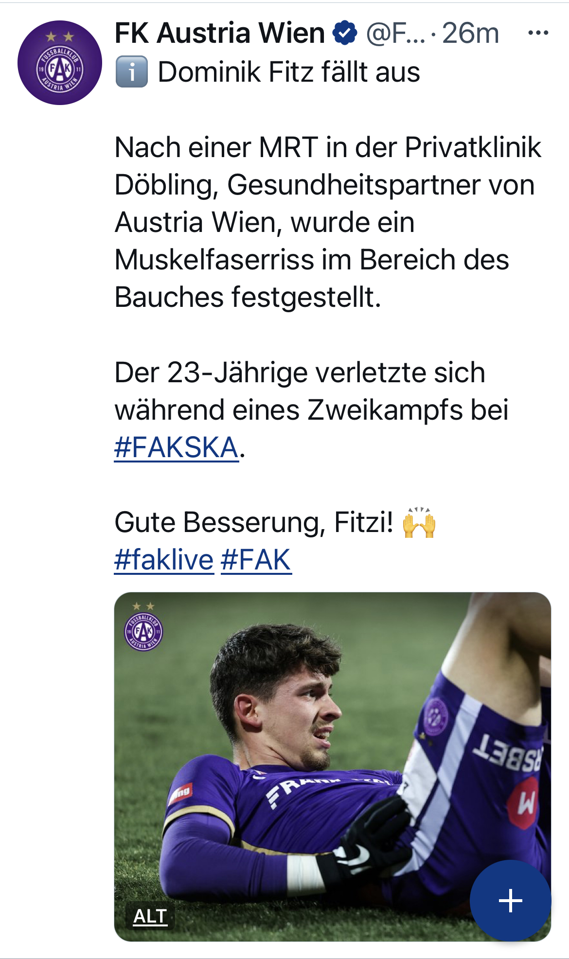The height and width of the screenshot is (959, 569).
Task: Tap the "Dominik Fitz fällt aus" headline
Action: pos(289,72)
